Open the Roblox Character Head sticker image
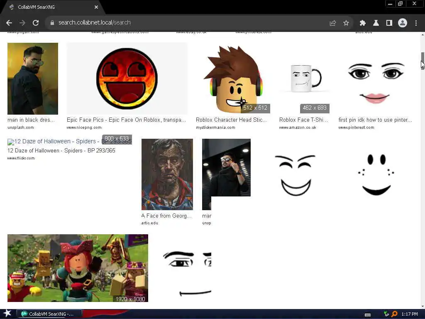 [x=233, y=79]
